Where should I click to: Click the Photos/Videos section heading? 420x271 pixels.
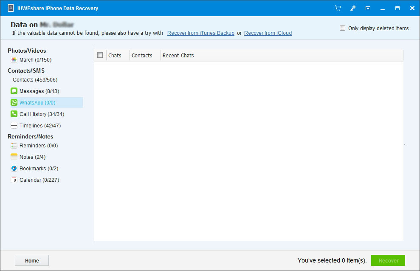pos(27,51)
